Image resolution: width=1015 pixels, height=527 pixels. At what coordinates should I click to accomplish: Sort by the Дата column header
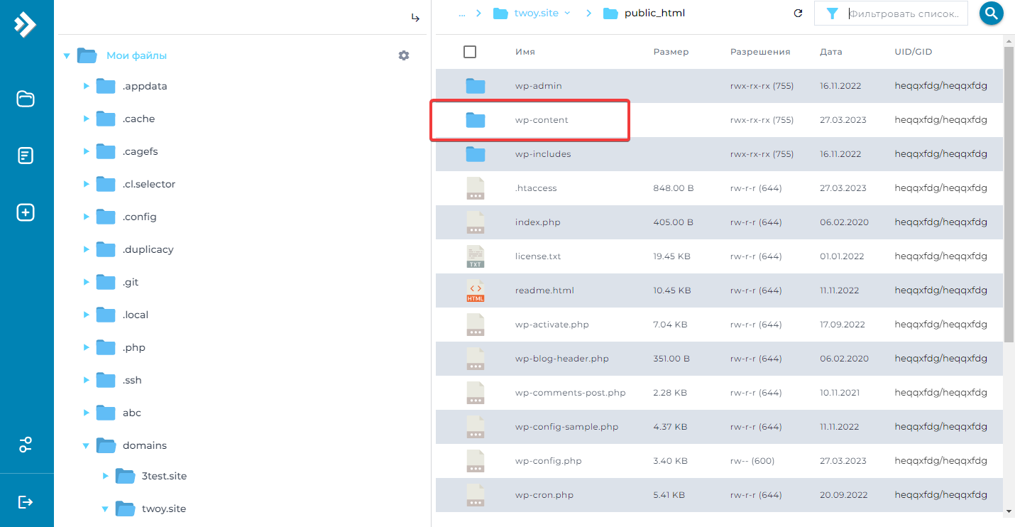coord(831,52)
